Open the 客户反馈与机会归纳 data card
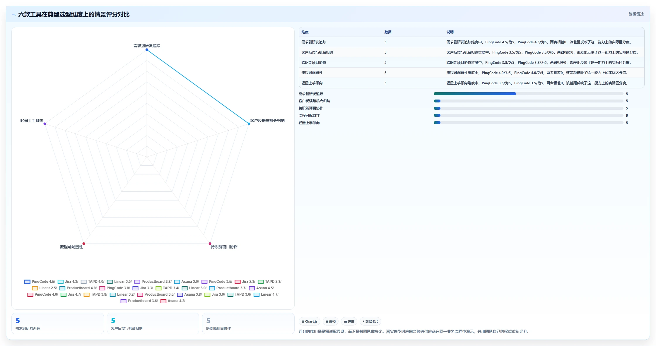The width and height of the screenshot is (656, 346). tap(153, 323)
